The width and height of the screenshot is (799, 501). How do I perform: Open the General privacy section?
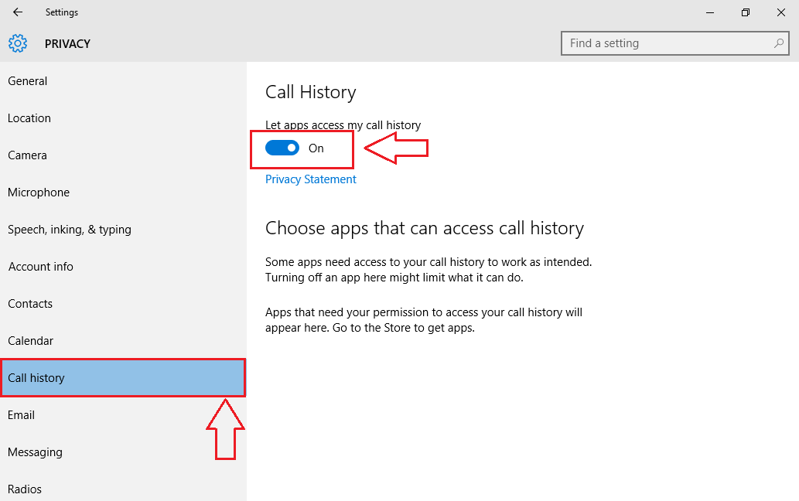tap(123, 81)
